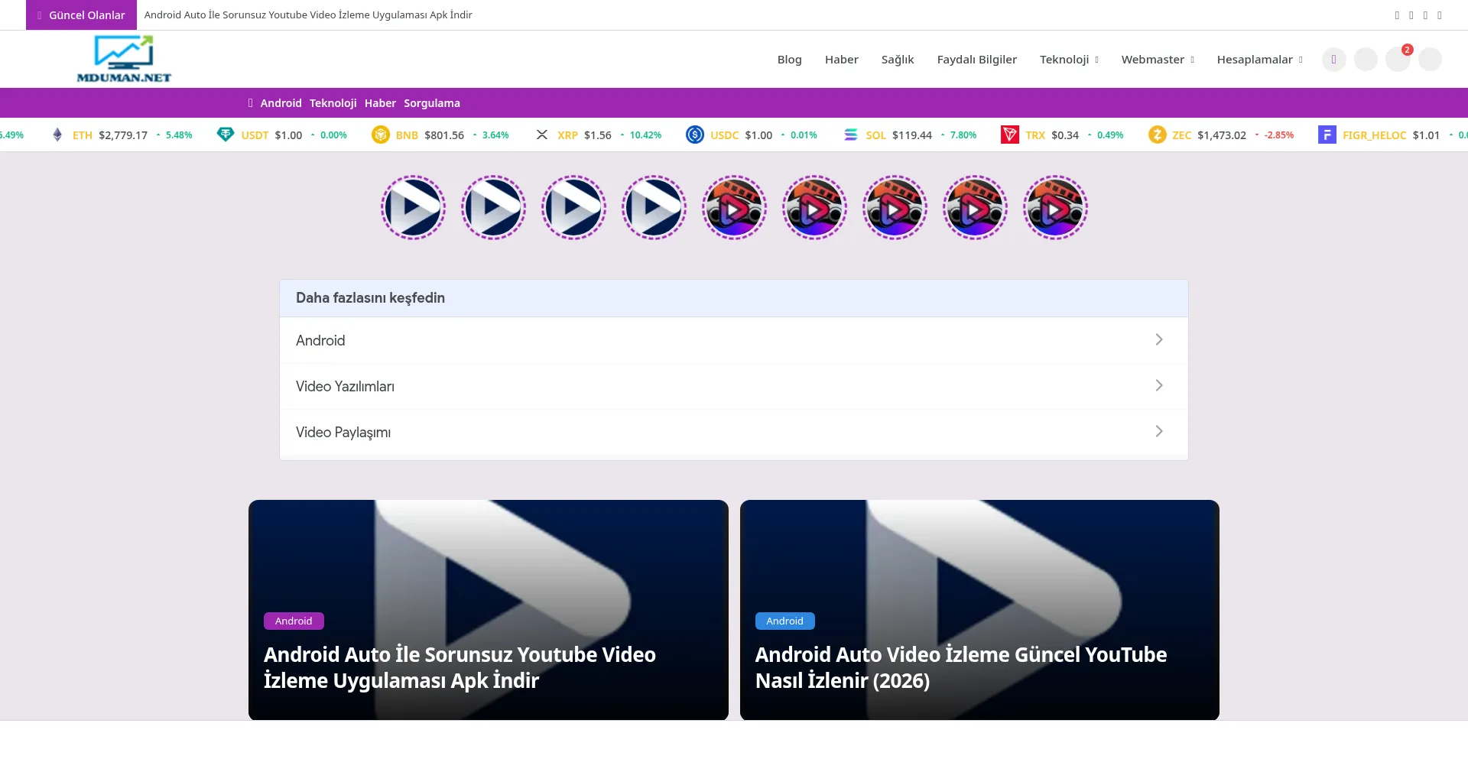1468x759 pixels.
Task: Click the orange ZEC Zcash icon
Action: point(1157,135)
